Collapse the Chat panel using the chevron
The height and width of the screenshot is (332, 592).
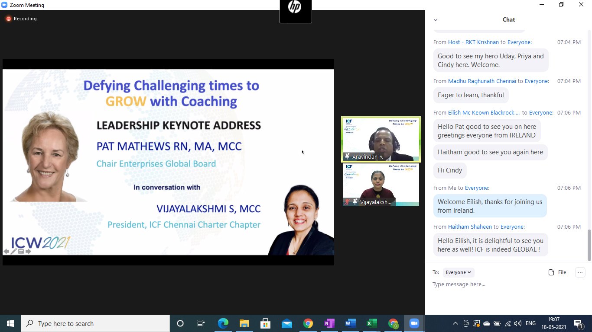(436, 20)
